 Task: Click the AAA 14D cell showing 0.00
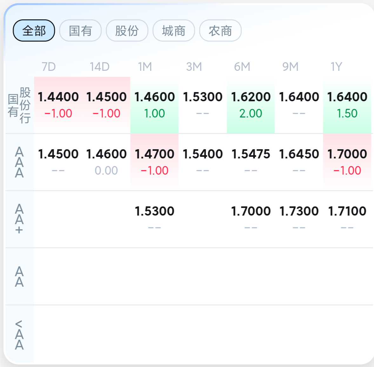pyautogui.click(x=106, y=162)
